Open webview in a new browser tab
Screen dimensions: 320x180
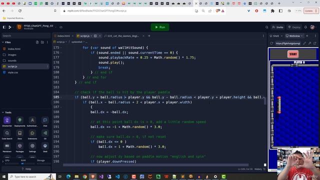click(315, 43)
